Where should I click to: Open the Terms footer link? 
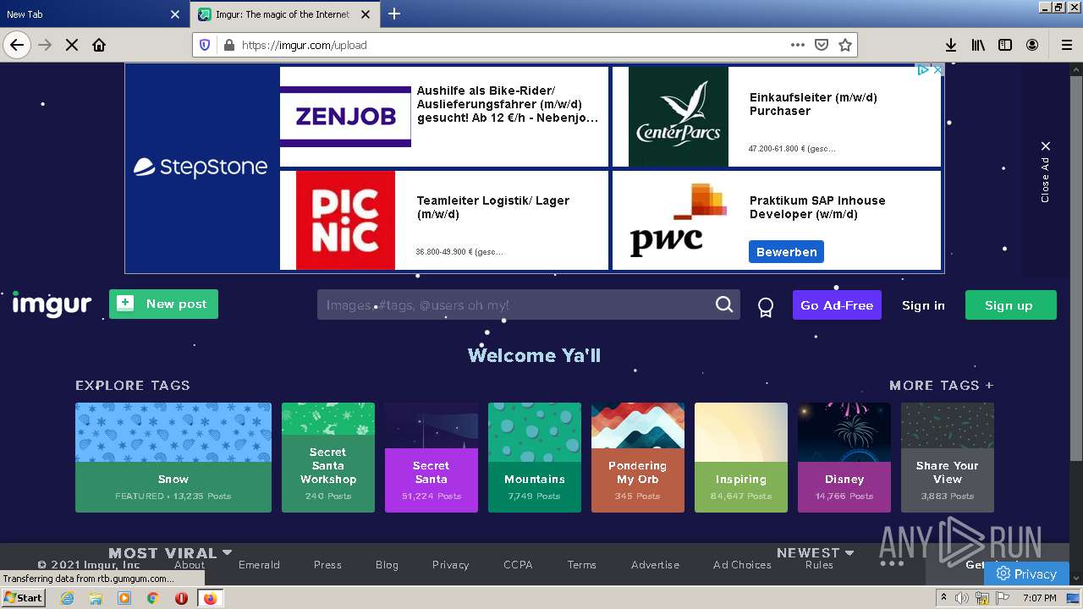(x=582, y=565)
